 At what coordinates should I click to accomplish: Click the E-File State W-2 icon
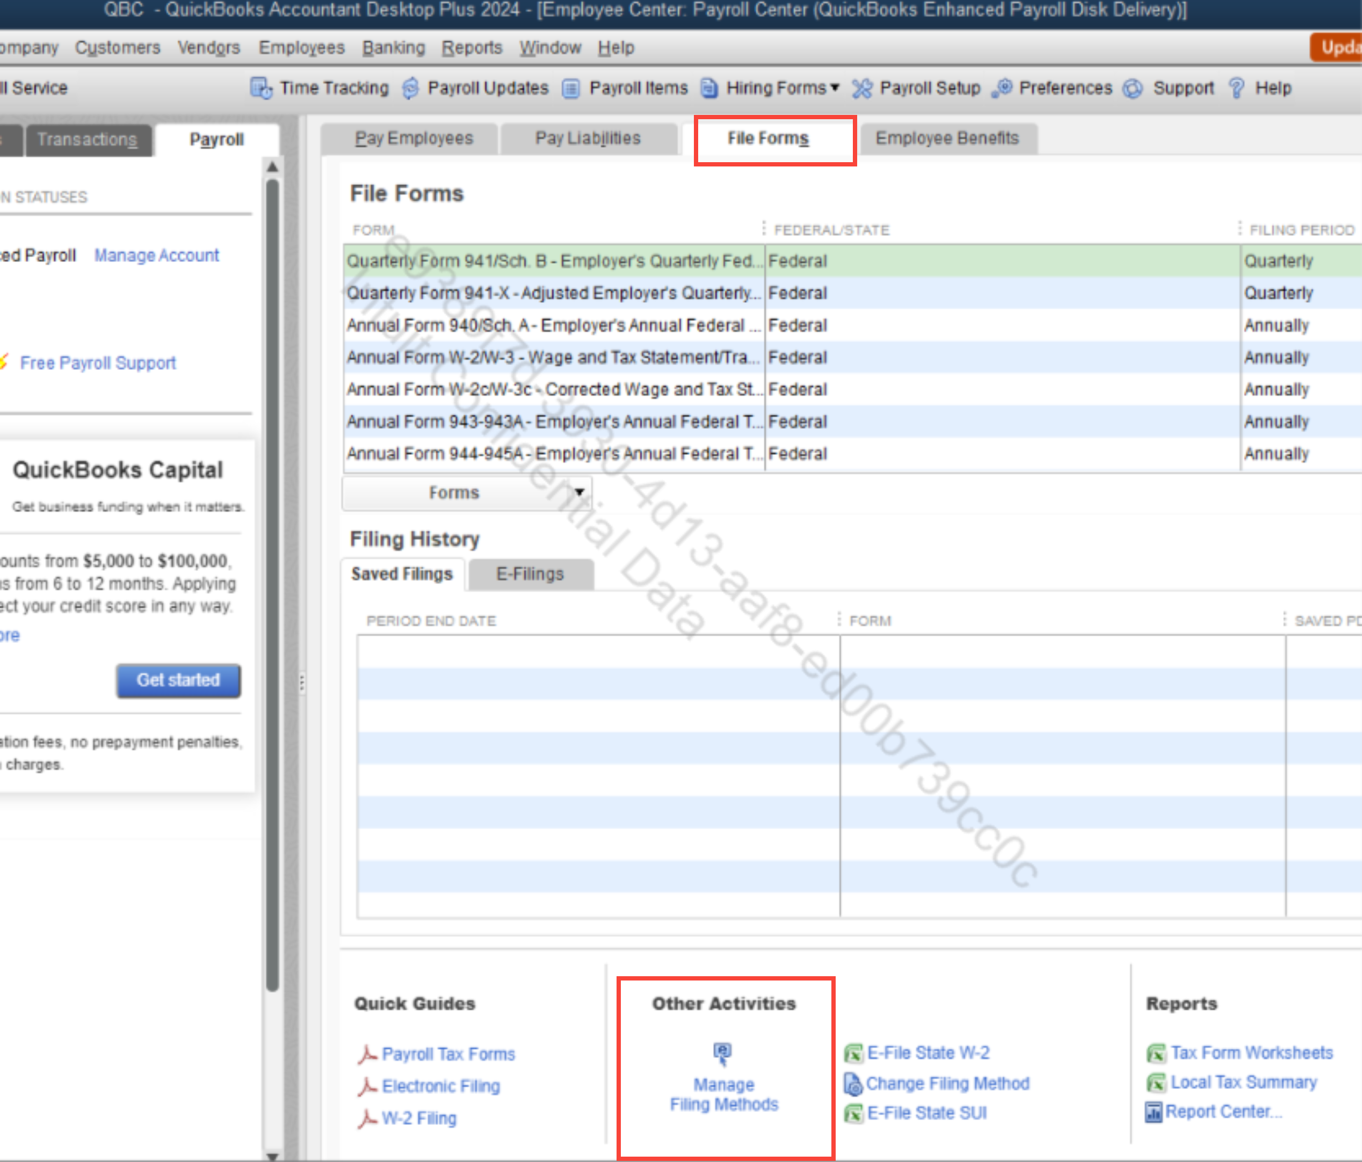point(853,1054)
